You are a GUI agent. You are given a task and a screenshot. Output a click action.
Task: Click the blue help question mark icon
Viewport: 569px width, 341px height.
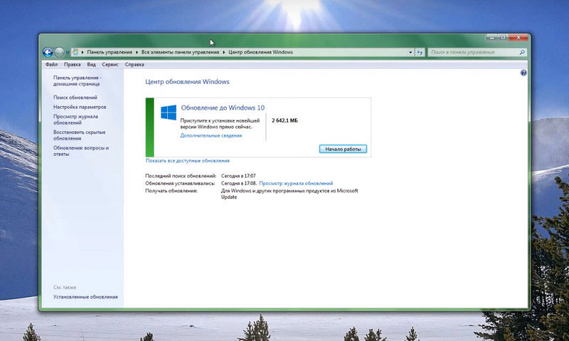(x=523, y=73)
